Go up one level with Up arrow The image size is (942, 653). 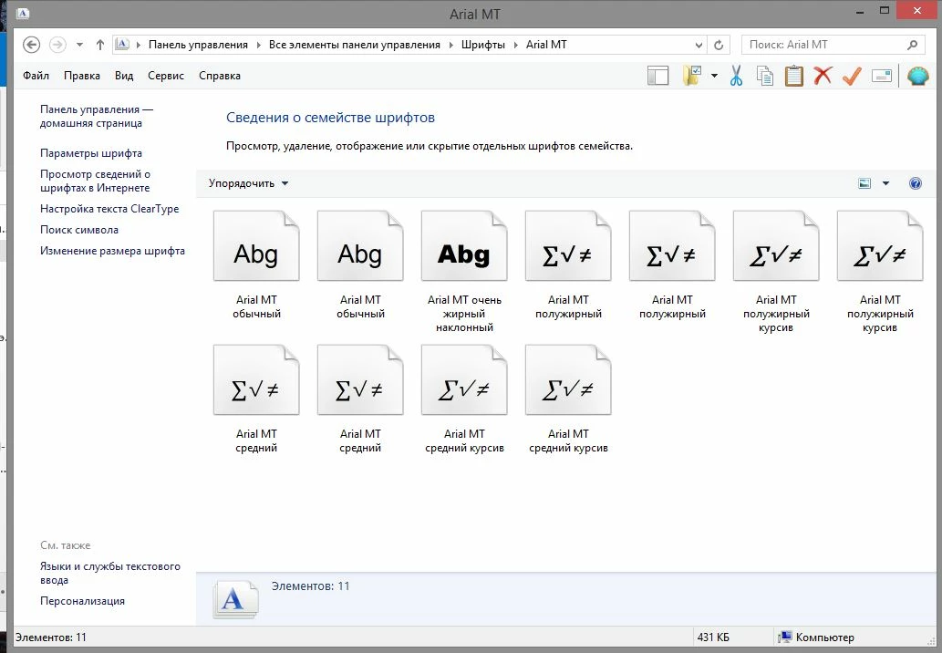click(x=99, y=45)
